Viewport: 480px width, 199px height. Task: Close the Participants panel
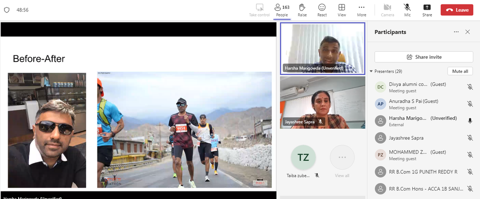468,32
